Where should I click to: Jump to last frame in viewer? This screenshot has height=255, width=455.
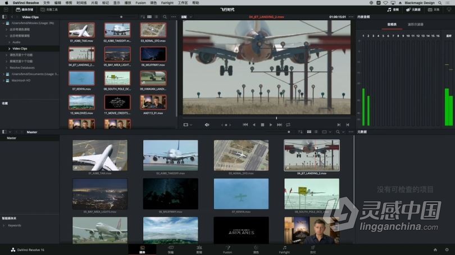tap(279, 125)
